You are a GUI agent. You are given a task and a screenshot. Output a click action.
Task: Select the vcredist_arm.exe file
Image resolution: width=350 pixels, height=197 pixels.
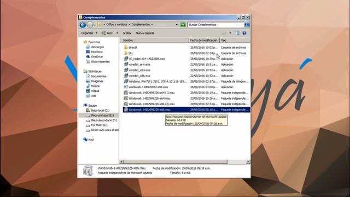coord(139,65)
